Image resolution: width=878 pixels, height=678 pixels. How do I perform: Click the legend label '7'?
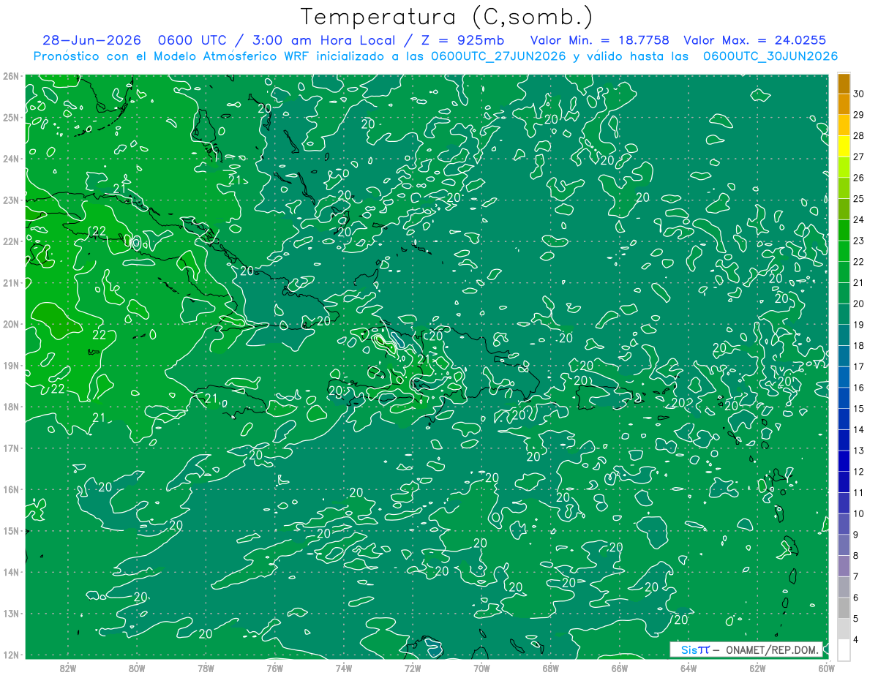pos(856,576)
